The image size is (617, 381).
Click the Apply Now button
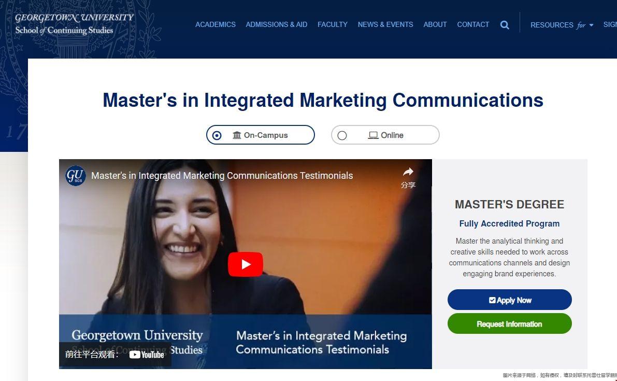tap(509, 300)
